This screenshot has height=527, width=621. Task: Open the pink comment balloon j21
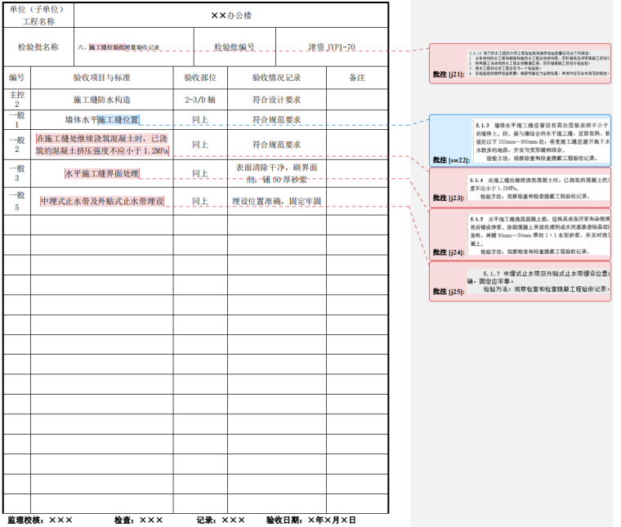pyautogui.click(x=520, y=63)
